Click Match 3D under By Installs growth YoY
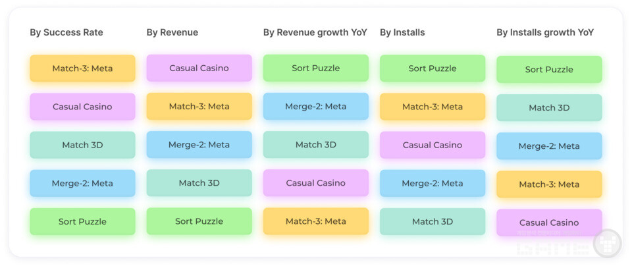Screen dimensions: 632x268 pos(549,108)
